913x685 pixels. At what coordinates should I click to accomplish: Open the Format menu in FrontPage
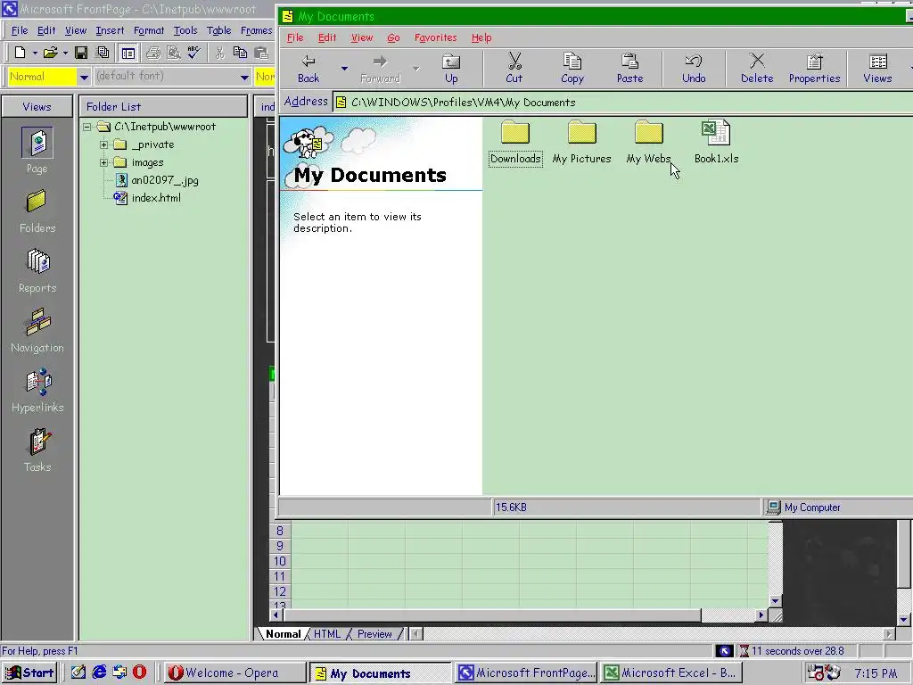coord(149,30)
